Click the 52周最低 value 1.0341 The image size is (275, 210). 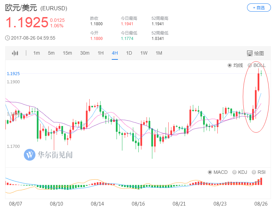158,39
